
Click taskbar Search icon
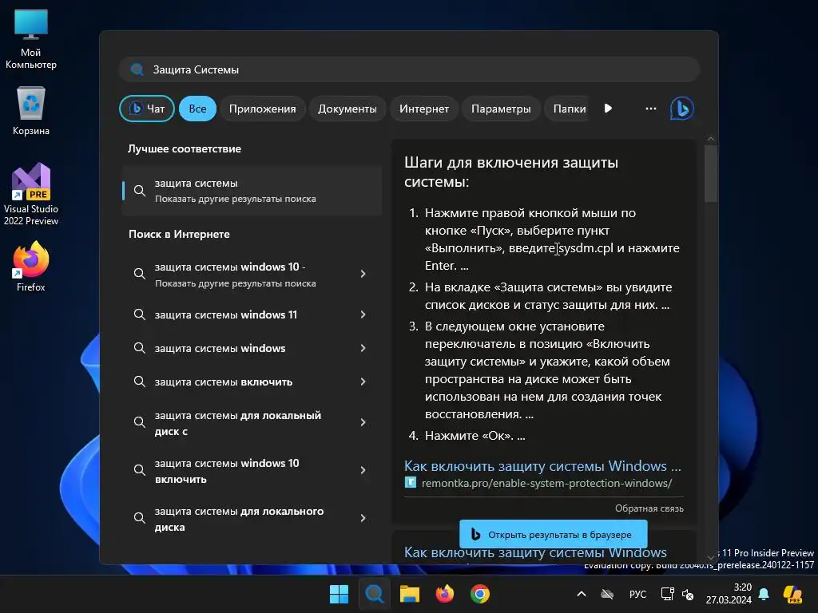click(374, 594)
